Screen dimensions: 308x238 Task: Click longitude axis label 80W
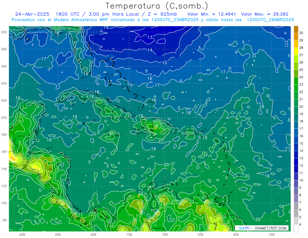[93, 235]
